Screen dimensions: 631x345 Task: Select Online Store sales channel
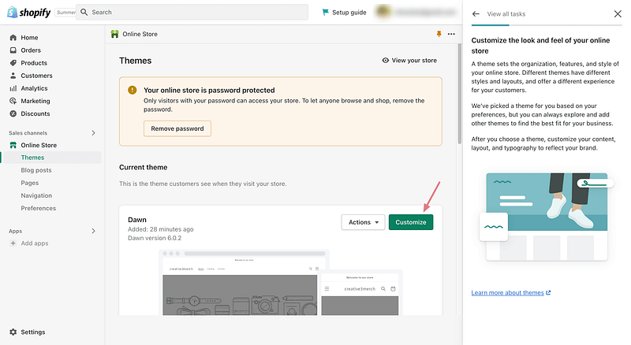pos(39,145)
